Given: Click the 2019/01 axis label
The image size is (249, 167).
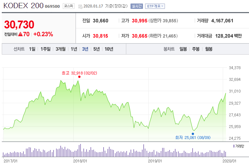Looking at the screenshot, I should click(155, 161).
